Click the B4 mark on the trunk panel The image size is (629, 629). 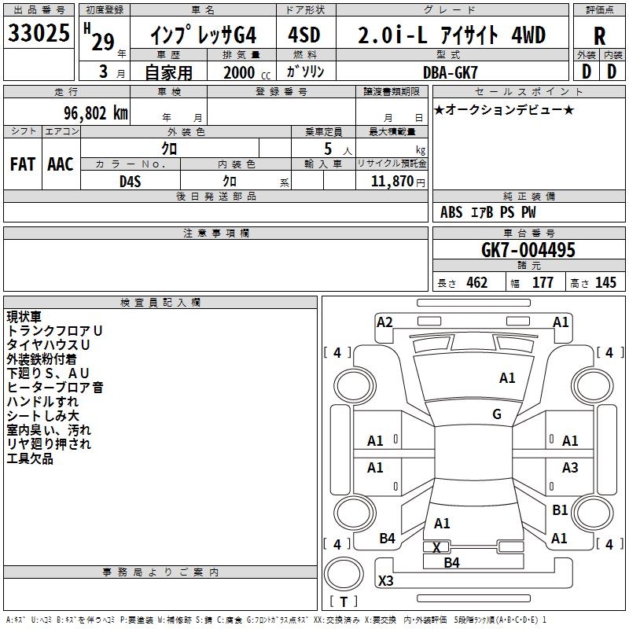point(451,563)
